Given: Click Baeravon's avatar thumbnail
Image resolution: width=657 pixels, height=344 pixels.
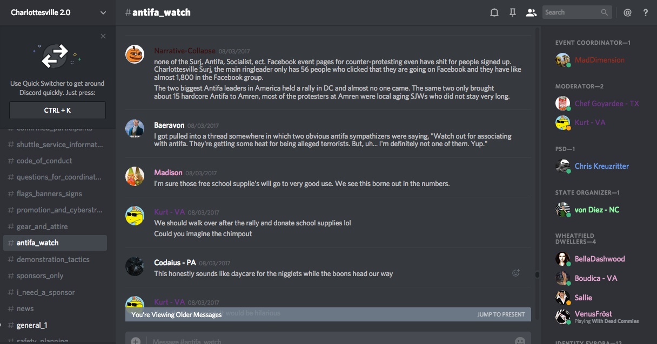Looking at the screenshot, I should tap(135, 128).
